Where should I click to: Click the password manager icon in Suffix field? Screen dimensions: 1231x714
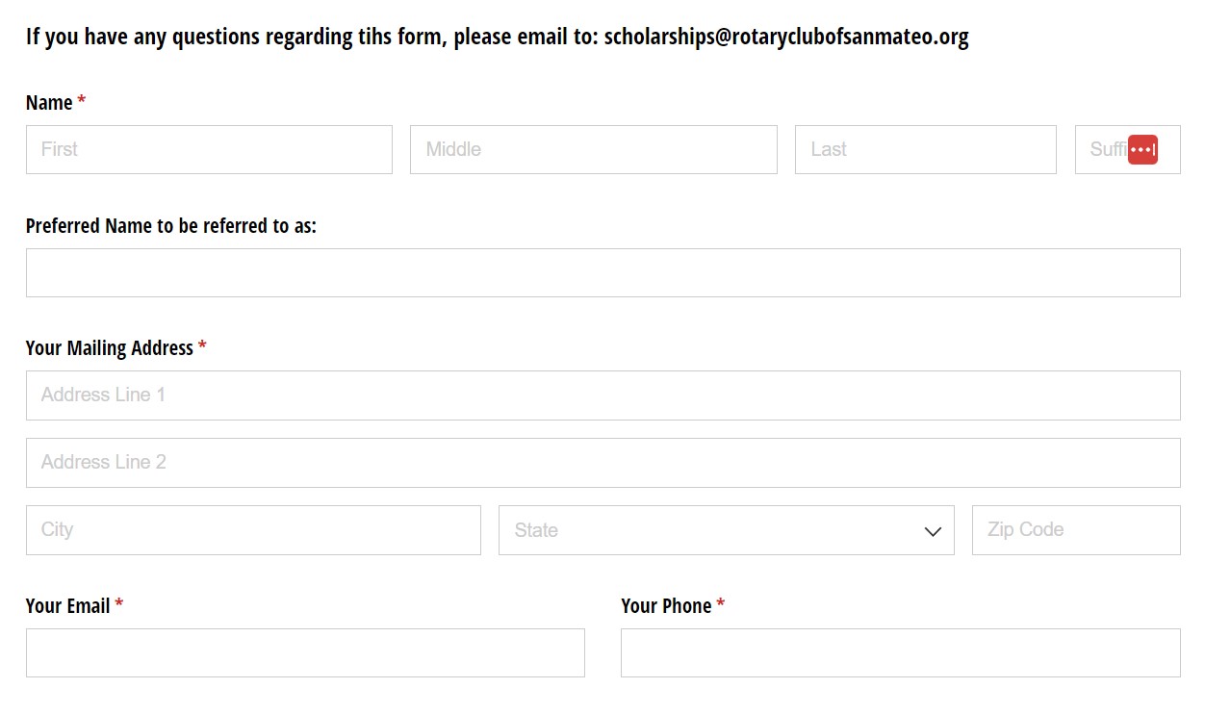(1142, 150)
